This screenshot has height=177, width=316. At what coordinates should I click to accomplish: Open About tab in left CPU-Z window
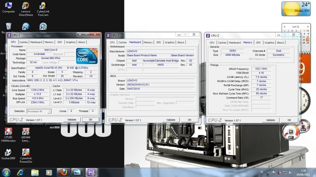[82, 42]
